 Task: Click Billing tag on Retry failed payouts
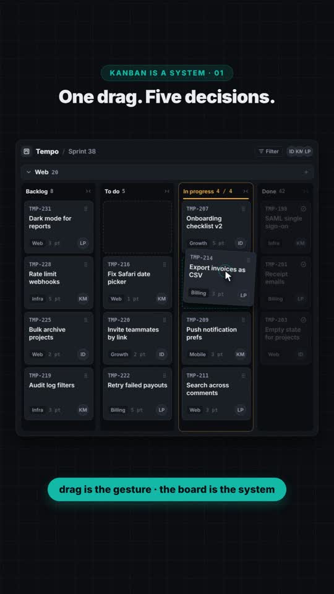(x=118, y=410)
